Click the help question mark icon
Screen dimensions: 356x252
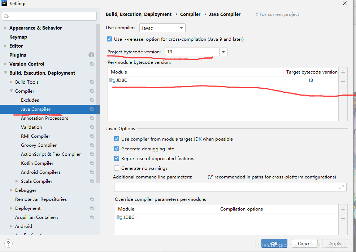tap(8, 243)
